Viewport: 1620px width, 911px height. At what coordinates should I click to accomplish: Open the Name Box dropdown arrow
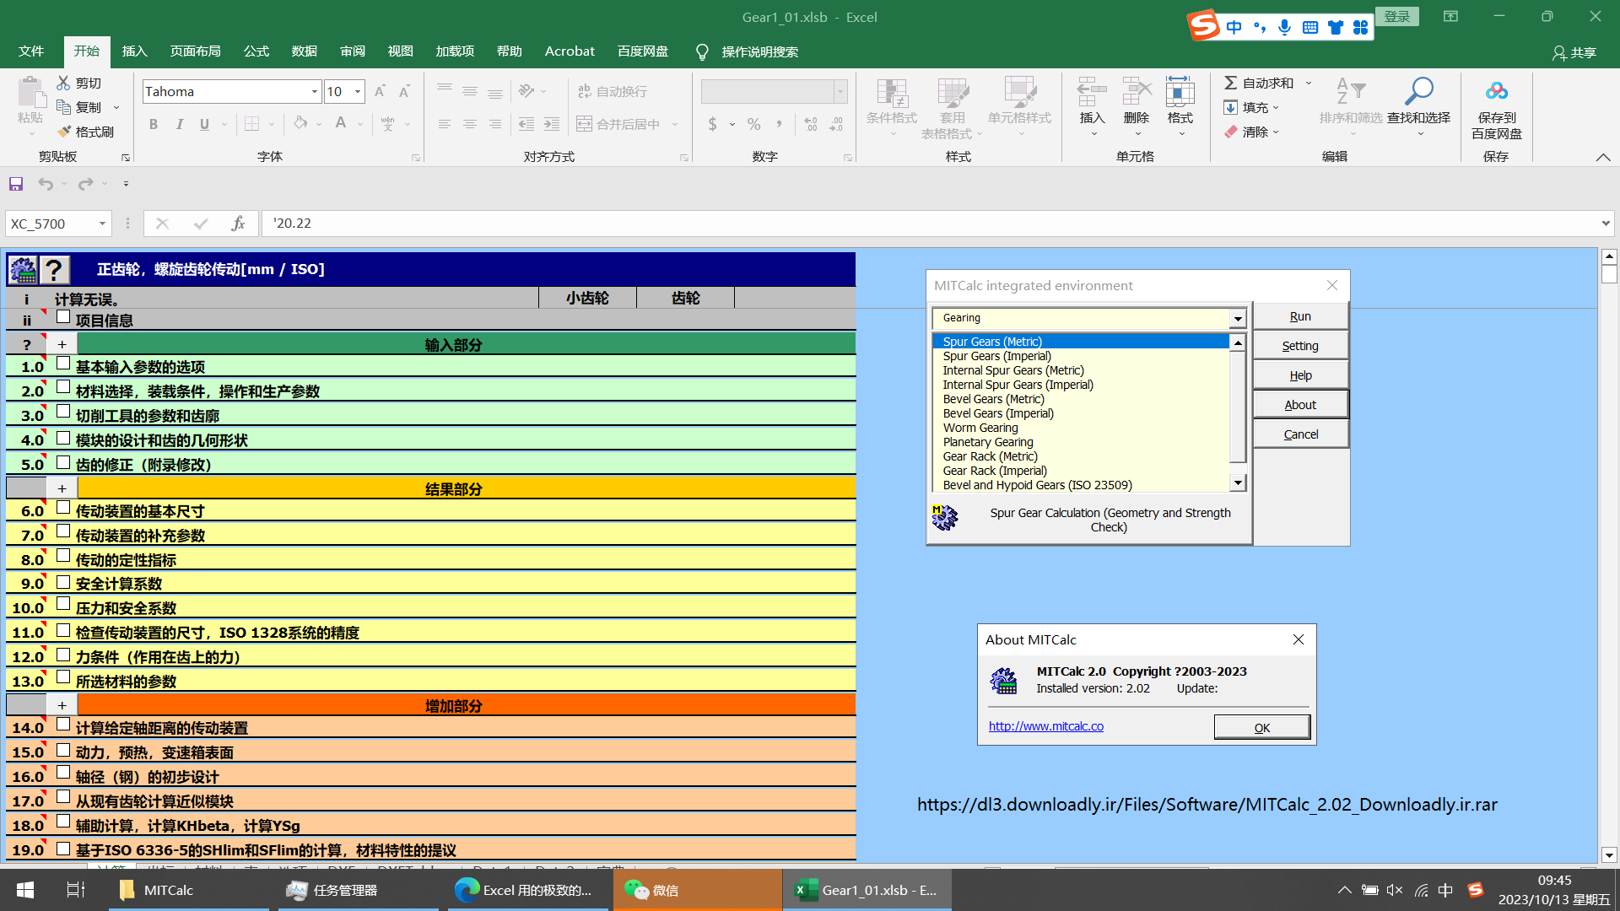click(x=102, y=224)
